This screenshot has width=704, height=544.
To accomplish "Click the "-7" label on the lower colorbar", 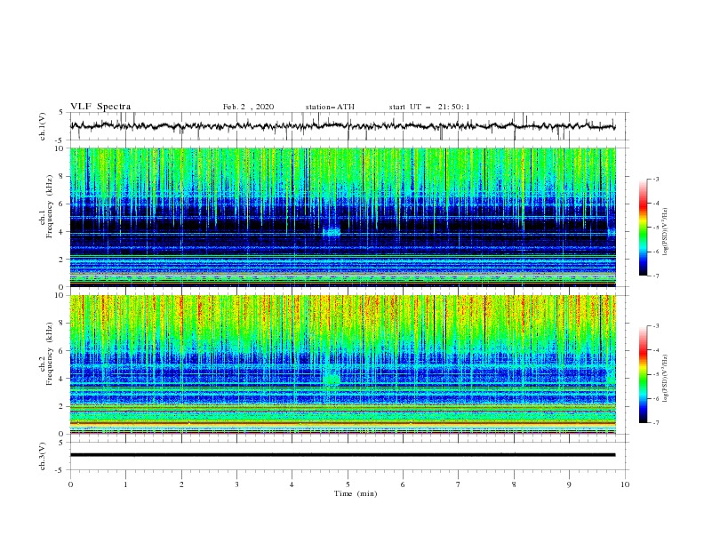I will (x=655, y=423).
